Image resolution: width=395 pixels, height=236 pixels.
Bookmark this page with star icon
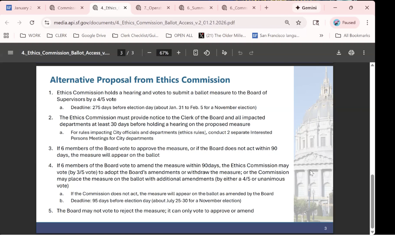[x=298, y=23]
